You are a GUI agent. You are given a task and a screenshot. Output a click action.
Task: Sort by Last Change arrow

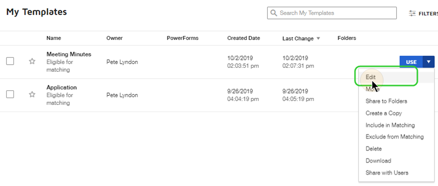click(x=319, y=39)
